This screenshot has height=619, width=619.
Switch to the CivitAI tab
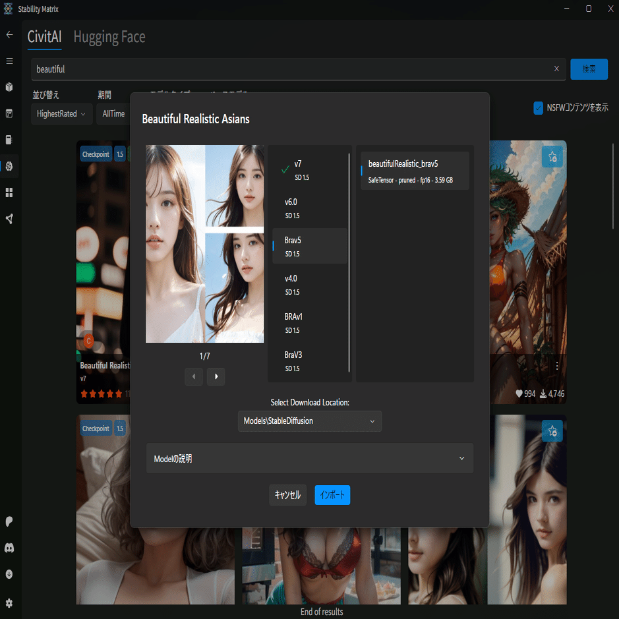click(x=45, y=37)
